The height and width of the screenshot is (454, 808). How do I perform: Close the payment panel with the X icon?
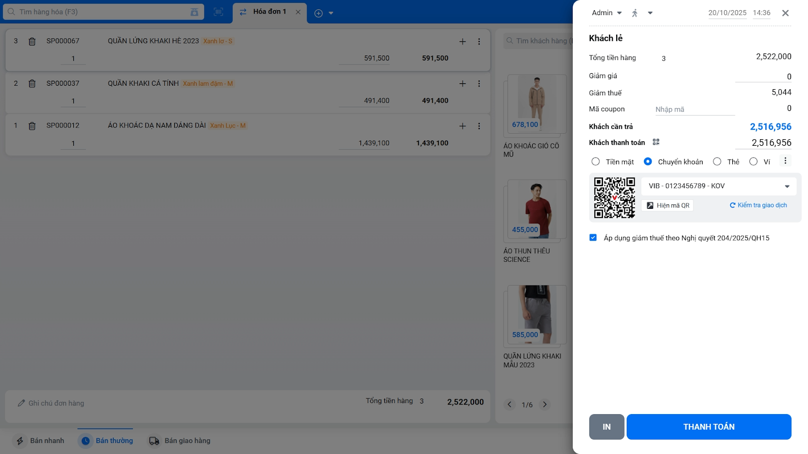click(785, 13)
